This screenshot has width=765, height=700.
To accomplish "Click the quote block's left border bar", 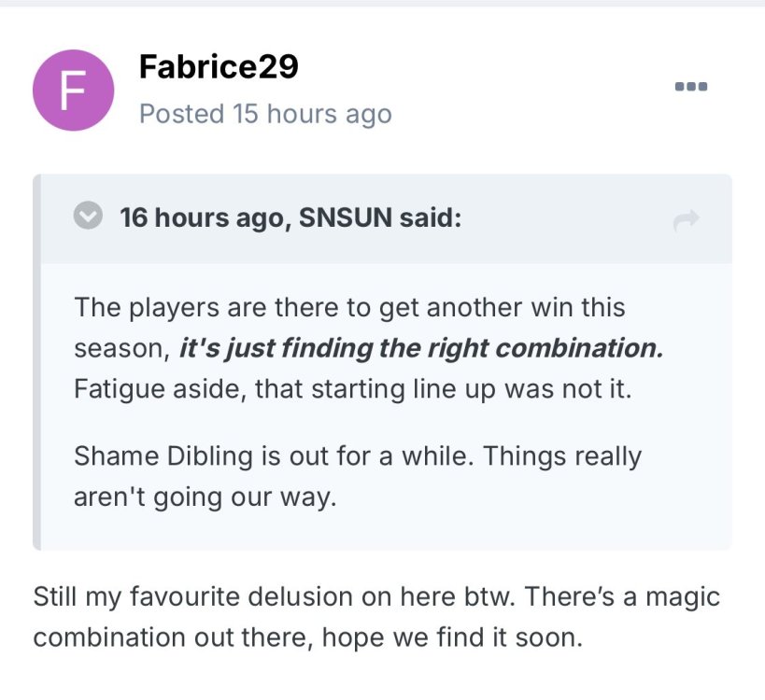I will click(x=37, y=362).
